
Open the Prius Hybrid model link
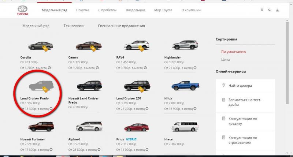point(126,139)
